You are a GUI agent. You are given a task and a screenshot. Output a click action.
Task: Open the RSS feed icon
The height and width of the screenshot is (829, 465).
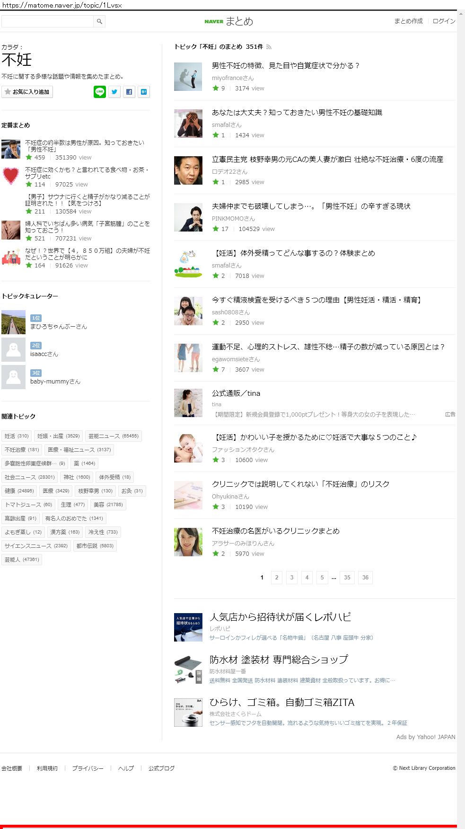pos(269,47)
